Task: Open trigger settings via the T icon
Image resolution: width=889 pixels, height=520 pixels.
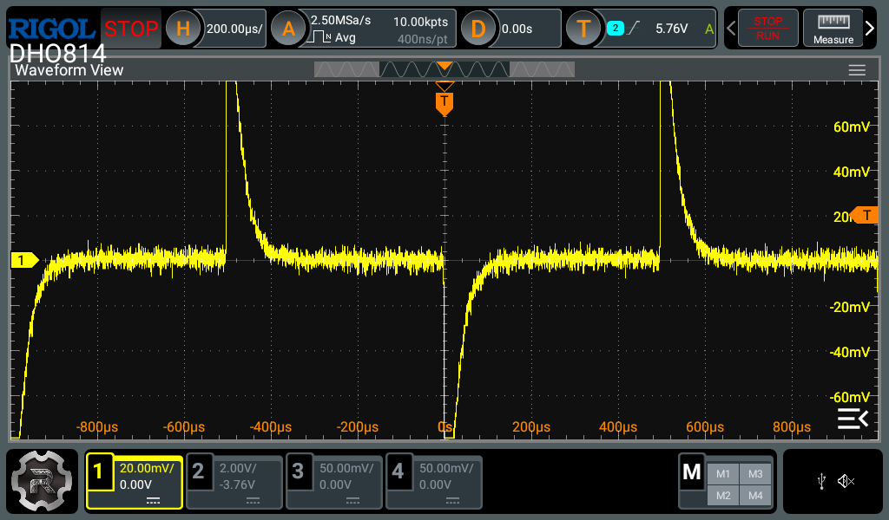Action: 584,28
